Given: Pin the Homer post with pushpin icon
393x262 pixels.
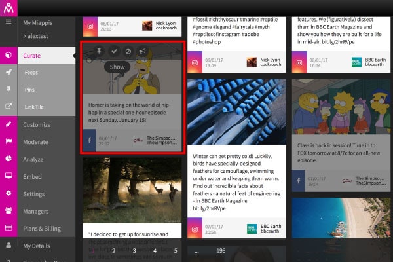Looking at the screenshot, I should 100,51.
